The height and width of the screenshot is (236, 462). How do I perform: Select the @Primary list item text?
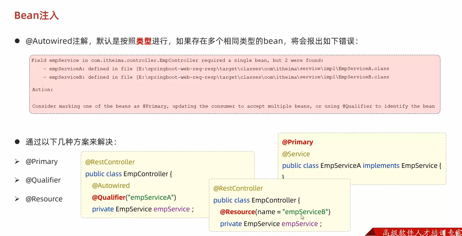pyautogui.click(x=42, y=161)
